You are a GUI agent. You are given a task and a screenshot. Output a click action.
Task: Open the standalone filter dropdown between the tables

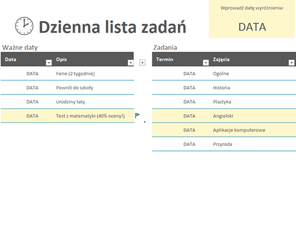142,63
